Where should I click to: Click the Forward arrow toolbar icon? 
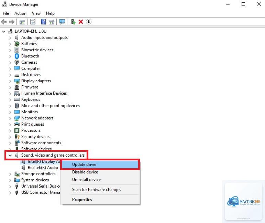point(11,22)
